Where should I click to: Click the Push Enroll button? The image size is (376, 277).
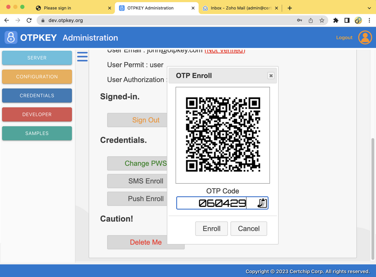pyautogui.click(x=137, y=199)
